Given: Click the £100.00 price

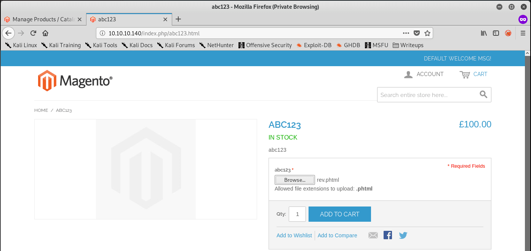Looking at the screenshot, I should point(475,124).
